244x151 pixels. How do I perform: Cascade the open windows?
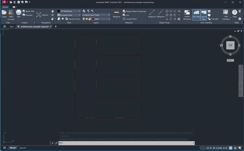(213, 19)
